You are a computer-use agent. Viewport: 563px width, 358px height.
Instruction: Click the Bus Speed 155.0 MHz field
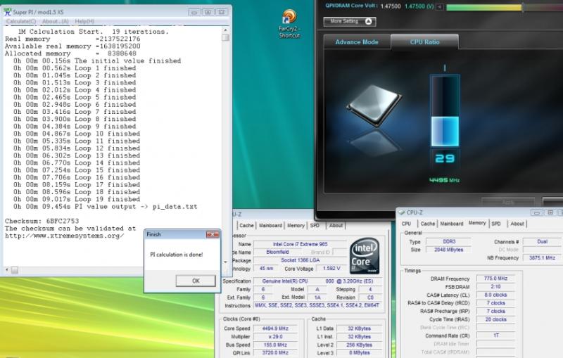[x=275, y=345]
